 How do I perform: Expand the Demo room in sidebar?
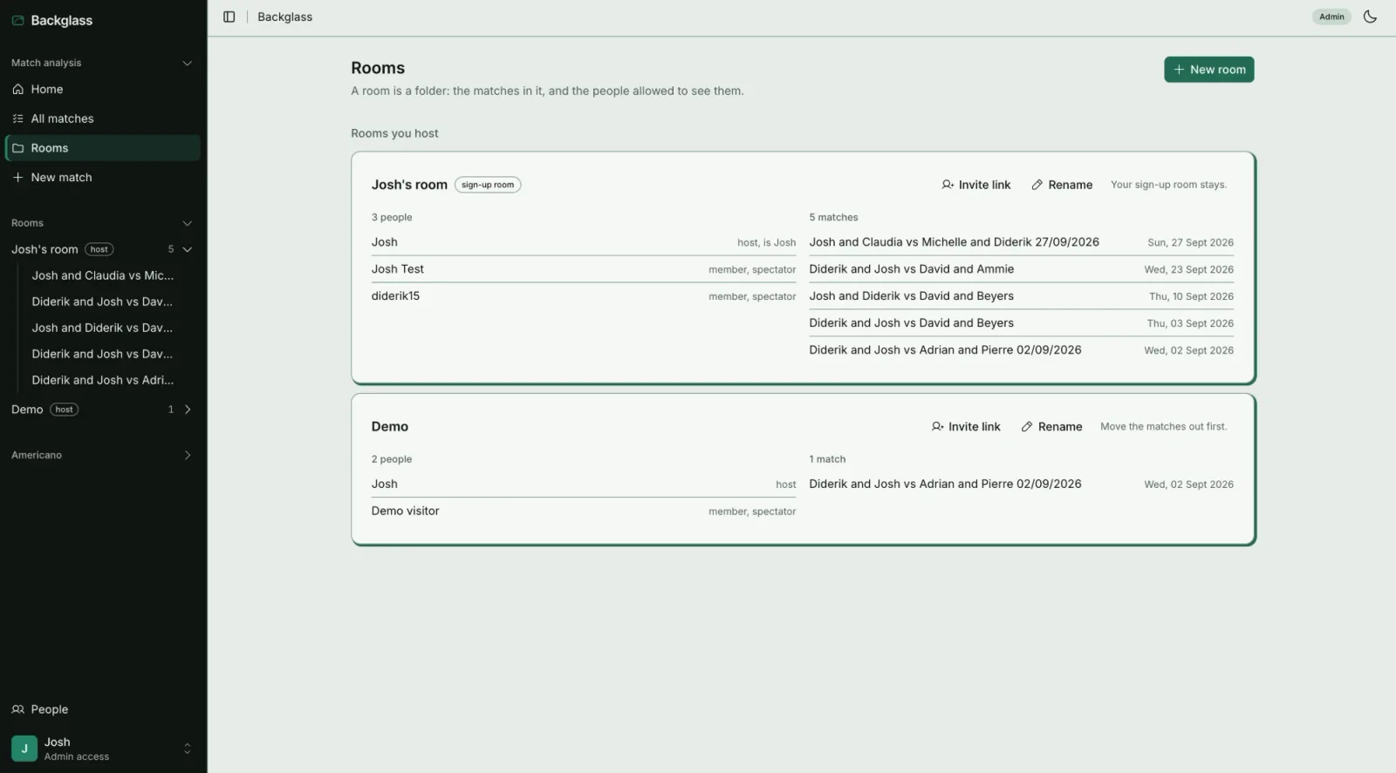pos(187,410)
